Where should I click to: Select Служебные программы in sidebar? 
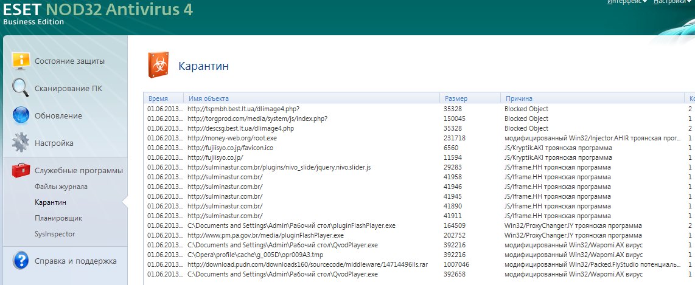79,171
